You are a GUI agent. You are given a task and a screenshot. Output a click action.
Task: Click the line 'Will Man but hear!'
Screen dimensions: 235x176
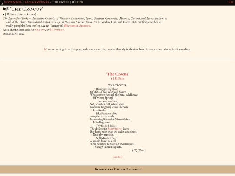click(x=107, y=138)
